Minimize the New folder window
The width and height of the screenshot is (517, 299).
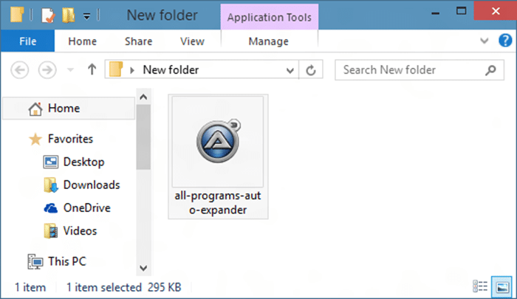pos(436,13)
